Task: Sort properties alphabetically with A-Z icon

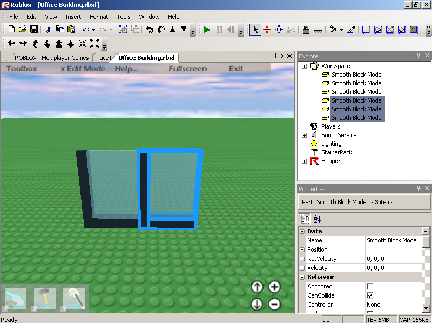Action: 317,219
